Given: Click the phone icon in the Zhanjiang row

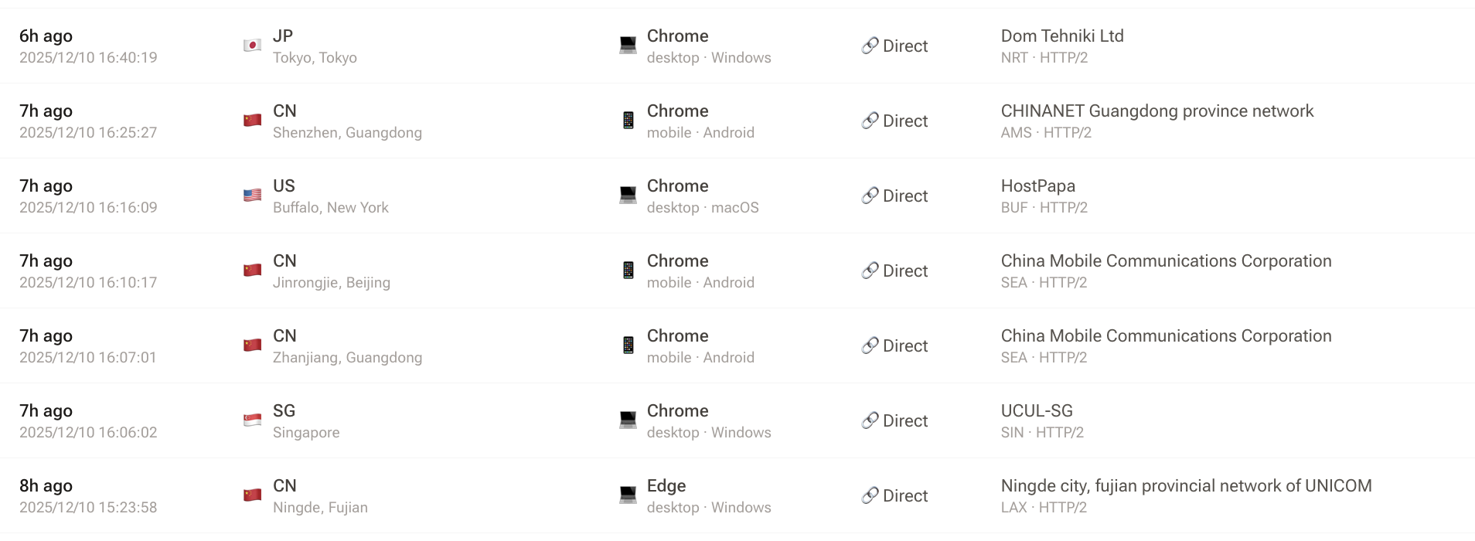Looking at the screenshot, I should tap(628, 345).
